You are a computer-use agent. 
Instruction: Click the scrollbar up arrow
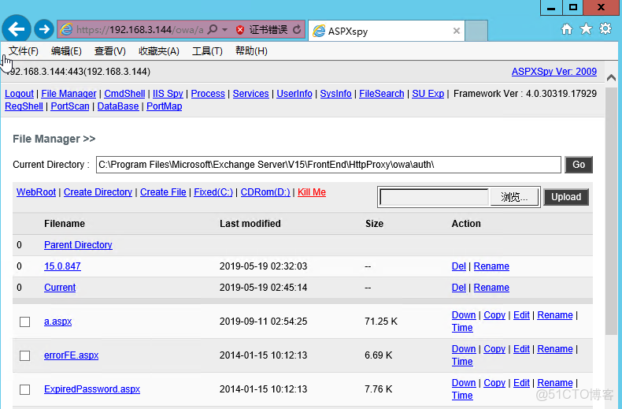611,78
